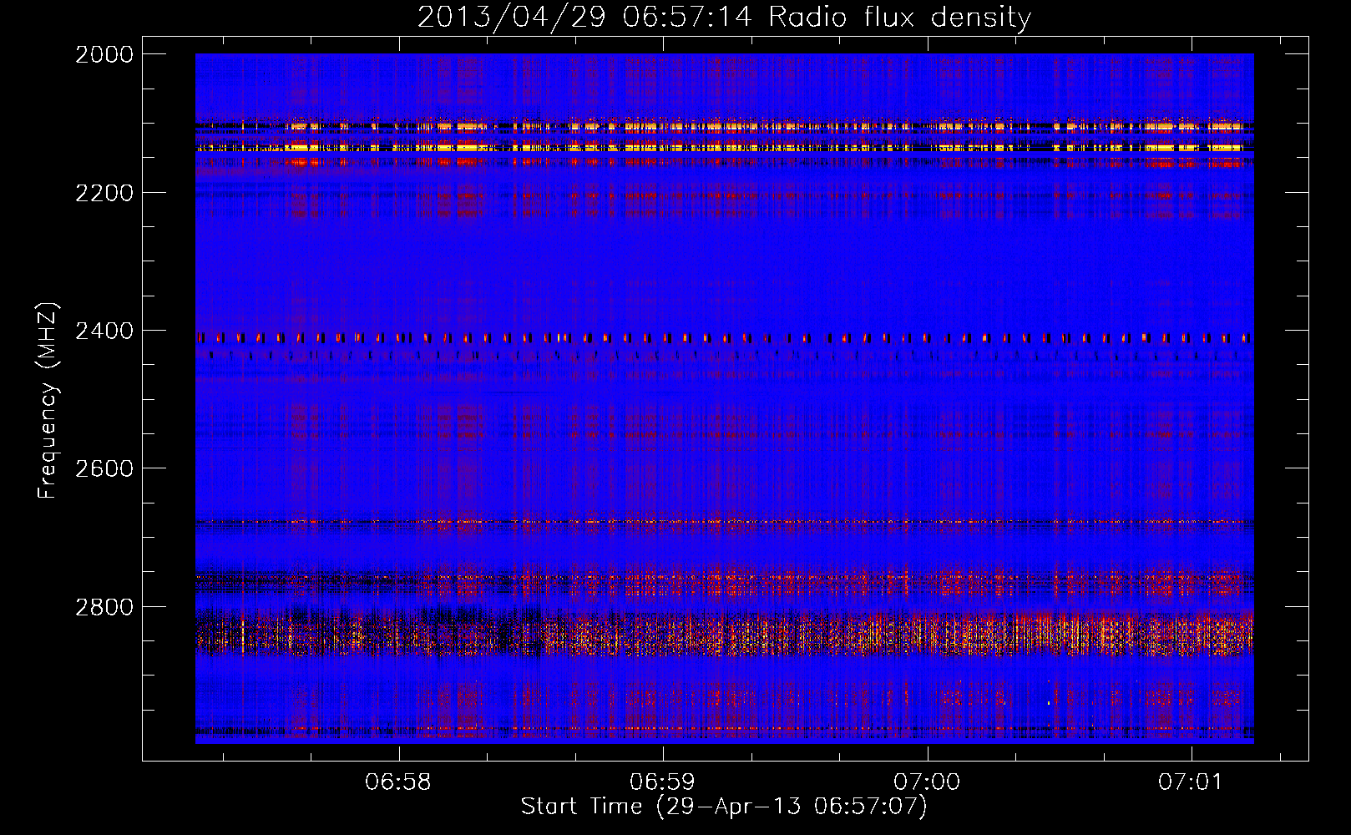Click the 07:01 time tick label
The width and height of the screenshot is (1351, 835).
coord(1190,782)
